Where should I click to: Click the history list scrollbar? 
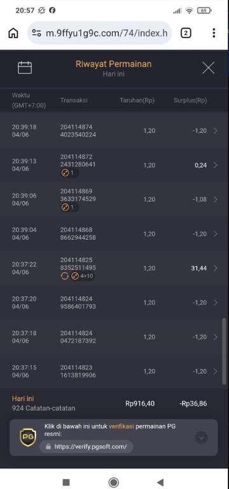tap(224, 351)
